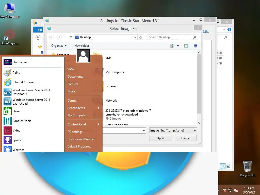Expand the Desktop address bar dropdown
The width and height of the screenshot is (260, 195).
point(135,37)
